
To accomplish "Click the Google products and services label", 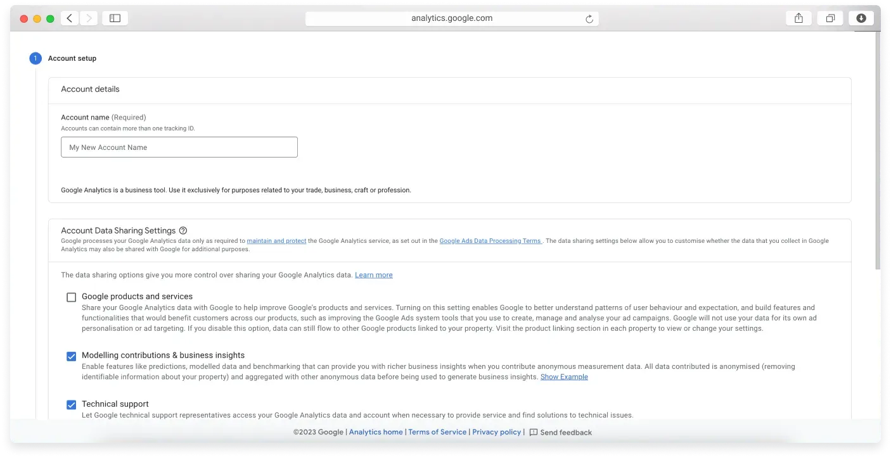I will pos(137,296).
